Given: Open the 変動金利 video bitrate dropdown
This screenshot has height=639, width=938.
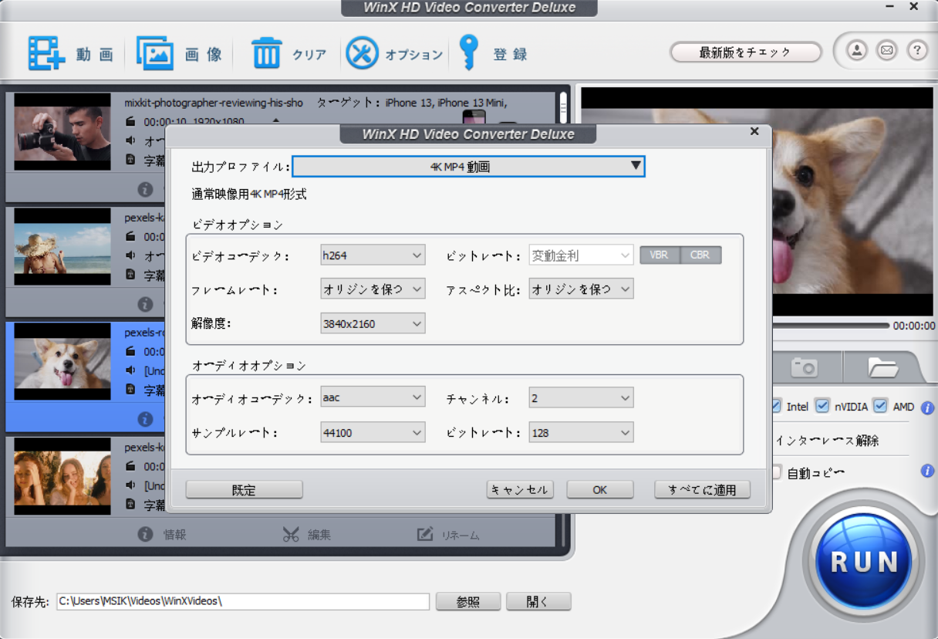Looking at the screenshot, I should [581, 255].
